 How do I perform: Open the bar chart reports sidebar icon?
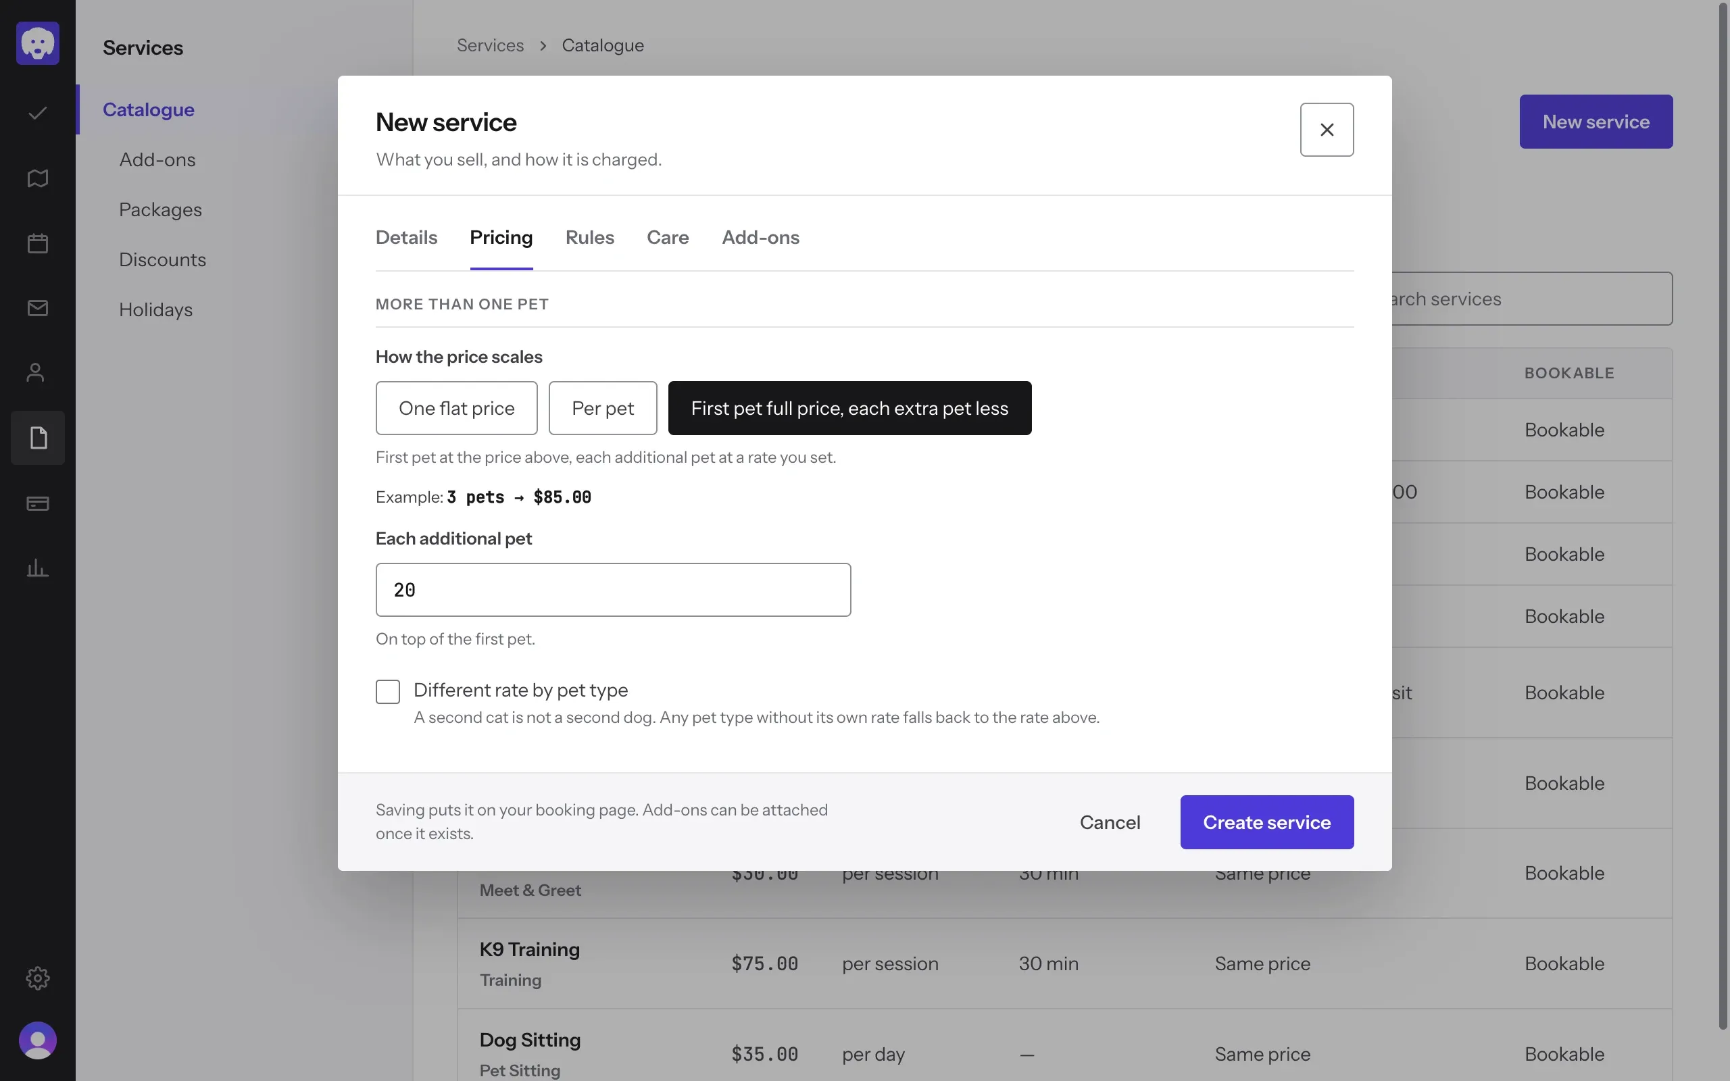37,568
